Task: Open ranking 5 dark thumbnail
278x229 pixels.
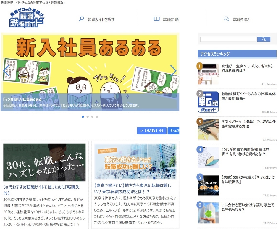Action: (208, 185)
